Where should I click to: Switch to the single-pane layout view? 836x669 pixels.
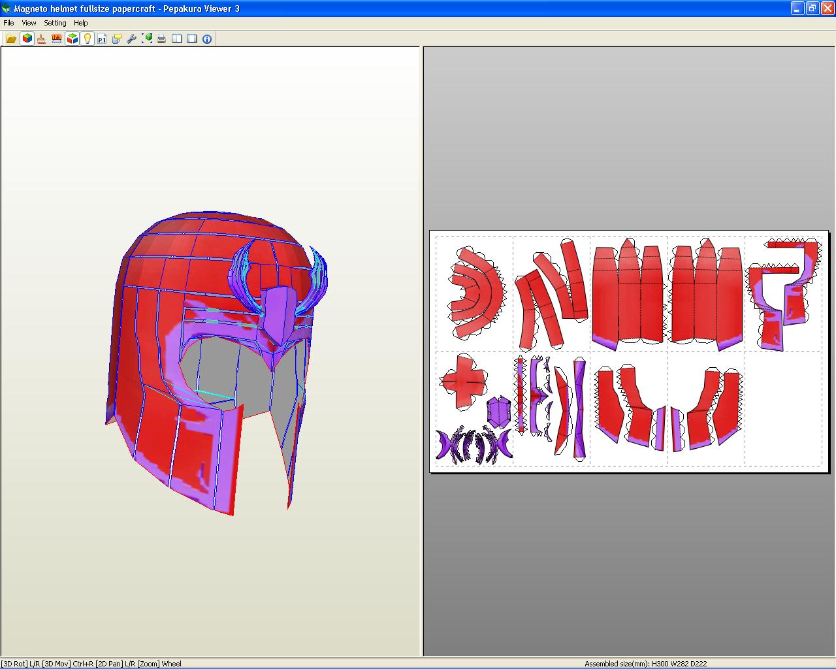click(191, 39)
